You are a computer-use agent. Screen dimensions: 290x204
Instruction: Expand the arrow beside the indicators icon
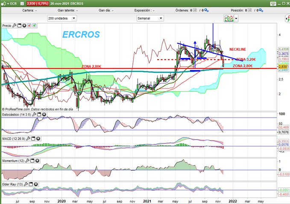[236, 18]
